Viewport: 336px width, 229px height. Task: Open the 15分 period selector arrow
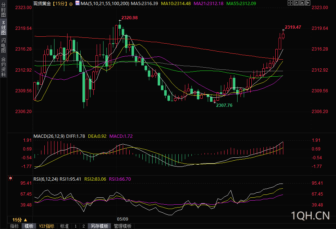coord(25,220)
